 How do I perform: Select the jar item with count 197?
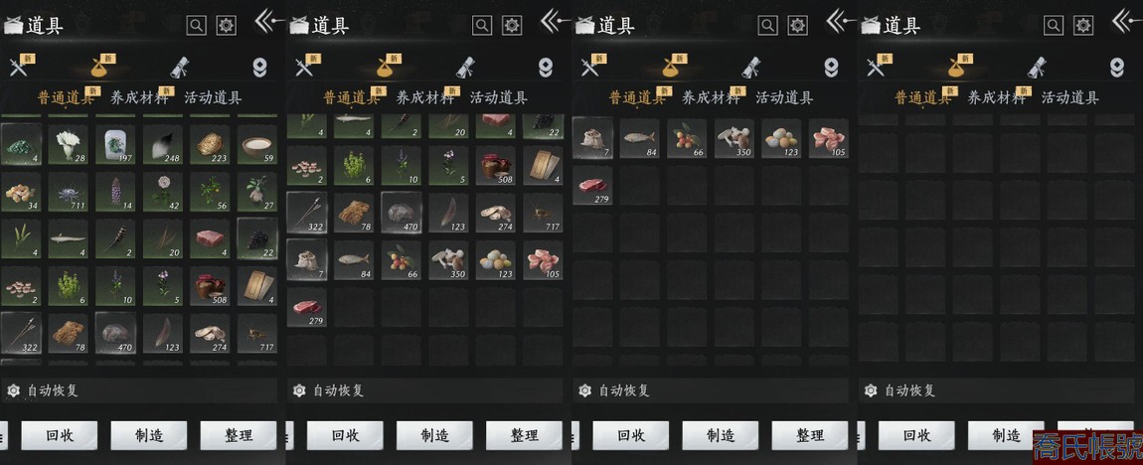coord(115,144)
